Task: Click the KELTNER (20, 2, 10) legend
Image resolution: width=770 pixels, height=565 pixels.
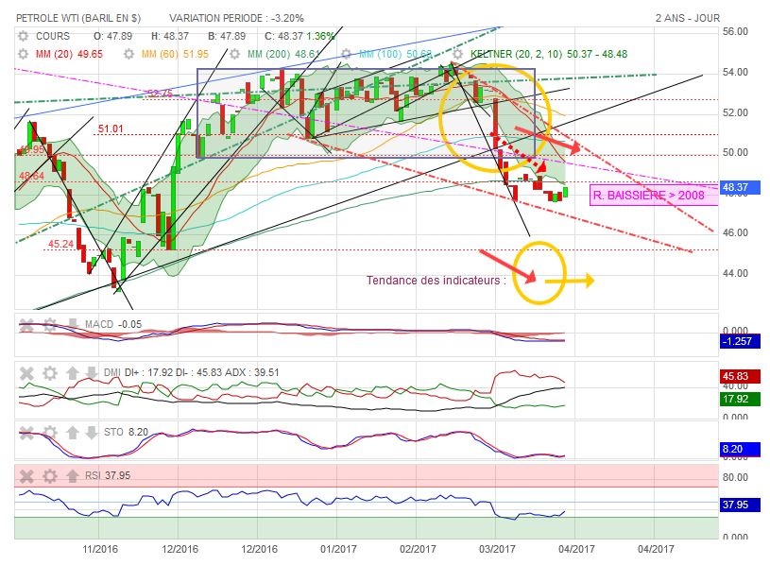Action: pos(549,54)
